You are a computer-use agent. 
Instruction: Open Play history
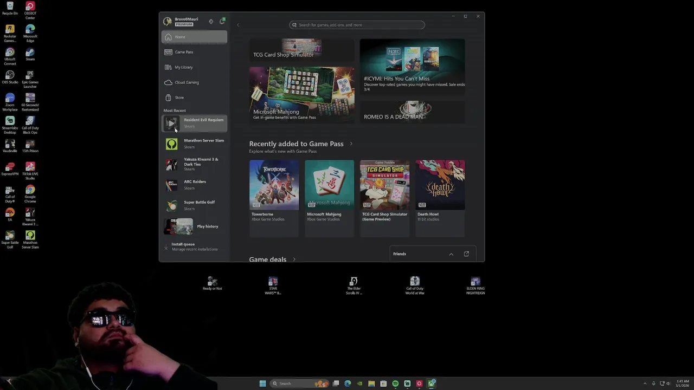pos(194,226)
